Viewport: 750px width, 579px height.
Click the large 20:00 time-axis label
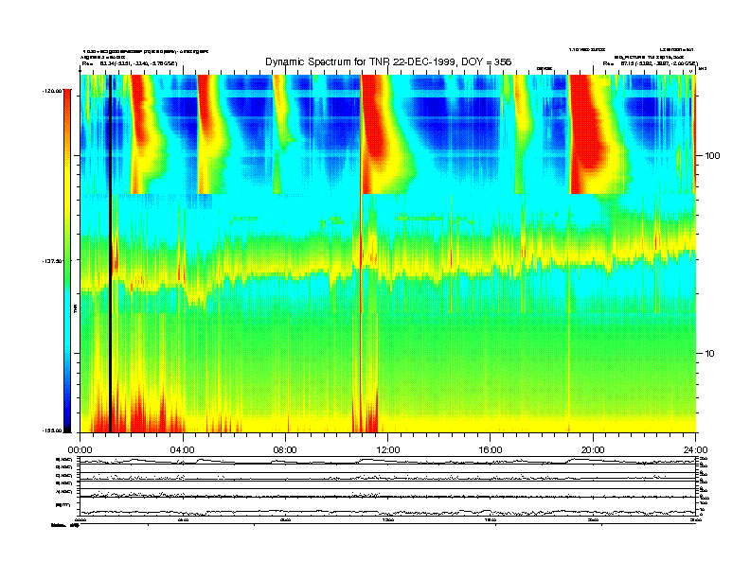click(x=593, y=450)
